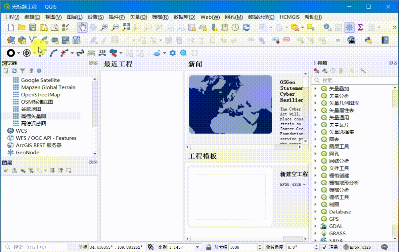Viewport: 399px width, 252px height.
Task: Expand the 矢量分析 toolbox group
Action: click(x=316, y=96)
